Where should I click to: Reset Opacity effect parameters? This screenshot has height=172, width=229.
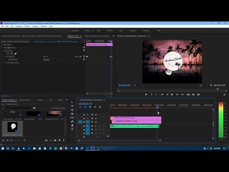click(x=84, y=50)
